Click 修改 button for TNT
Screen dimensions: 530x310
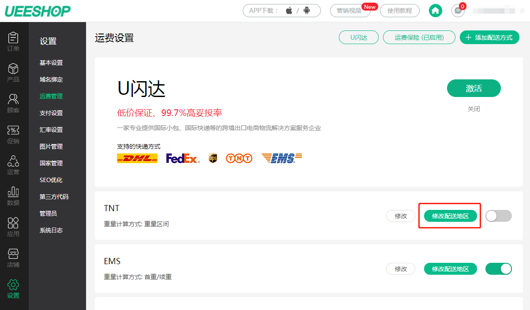pos(401,216)
